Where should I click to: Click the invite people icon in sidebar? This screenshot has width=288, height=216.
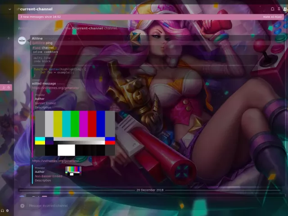point(4,87)
